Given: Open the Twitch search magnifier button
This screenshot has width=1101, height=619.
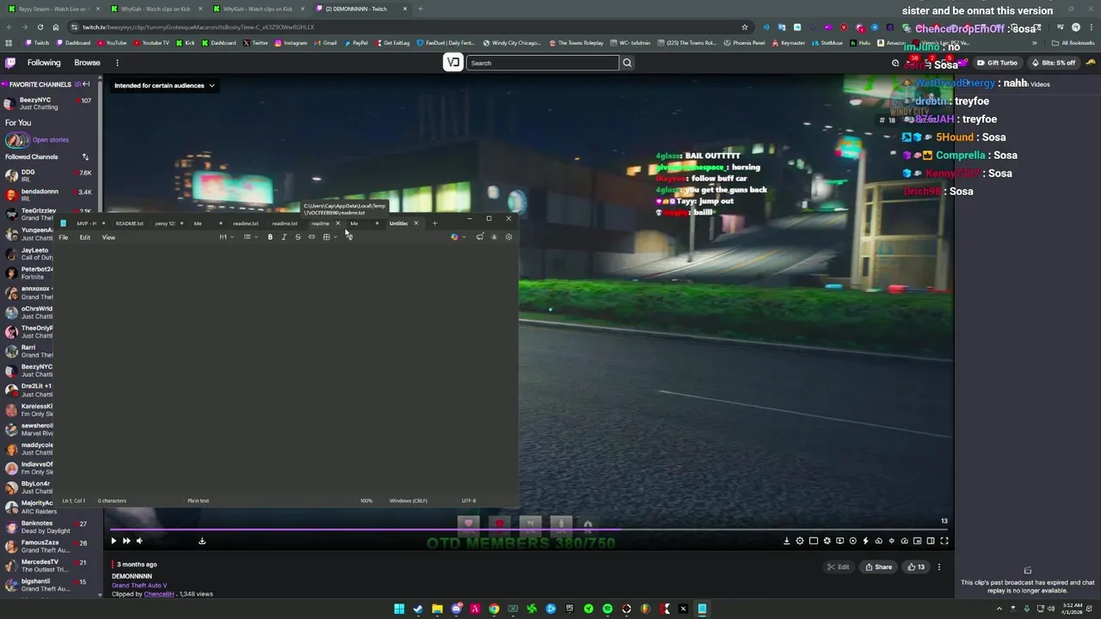Looking at the screenshot, I should point(627,63).
